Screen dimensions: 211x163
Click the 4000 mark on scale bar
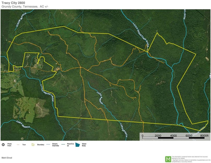pyautogui.click(x=173, y=136)
